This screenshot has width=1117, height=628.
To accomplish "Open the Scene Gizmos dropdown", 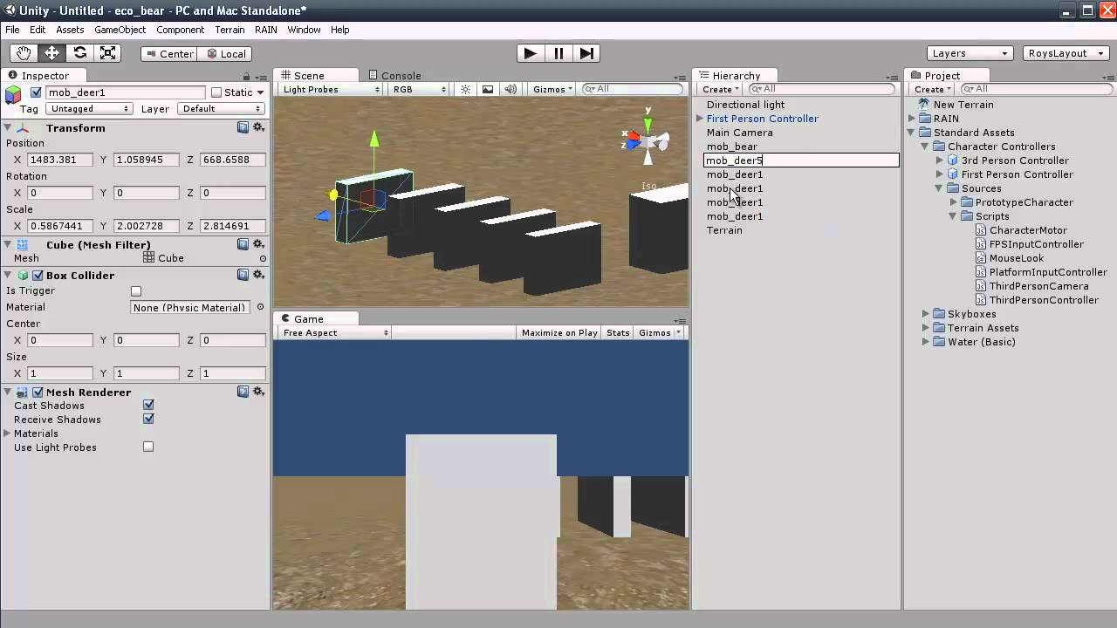I will pyautogui.click(x=553, y=89).
